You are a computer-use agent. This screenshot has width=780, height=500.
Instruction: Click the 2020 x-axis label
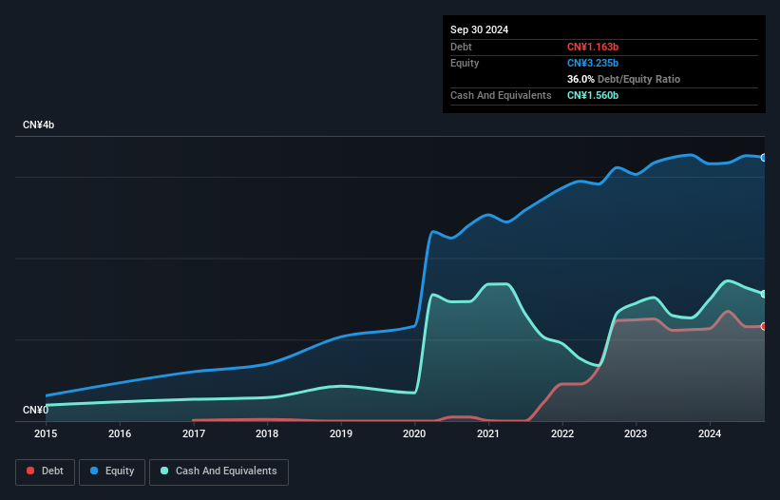[414, 433]
